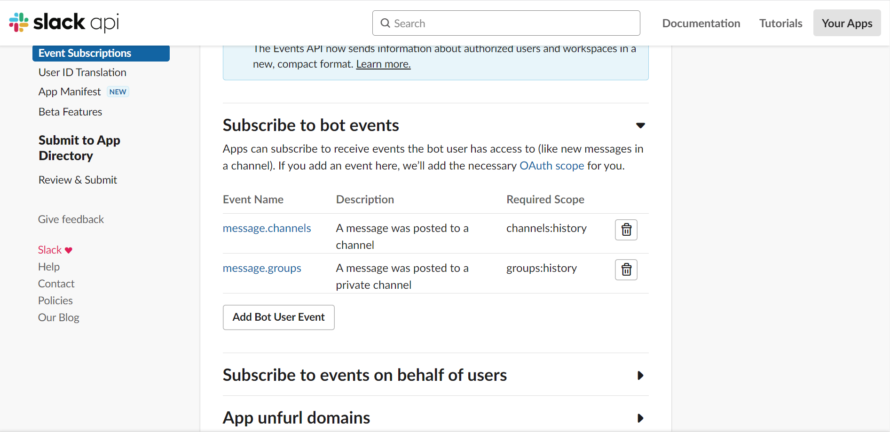
Task: Click the Slack API logo
Action: (64, 23)
